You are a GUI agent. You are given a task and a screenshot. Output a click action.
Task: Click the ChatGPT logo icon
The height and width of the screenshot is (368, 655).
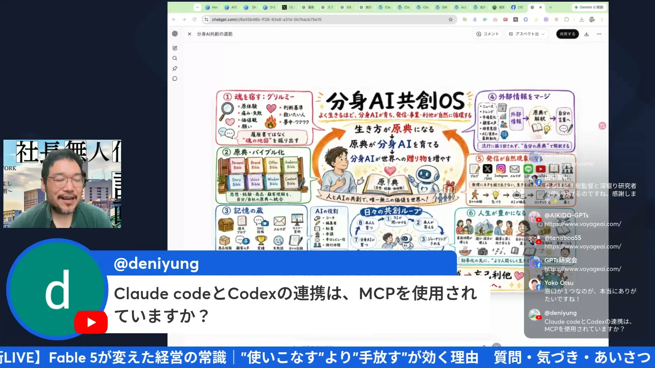(175, 33)
